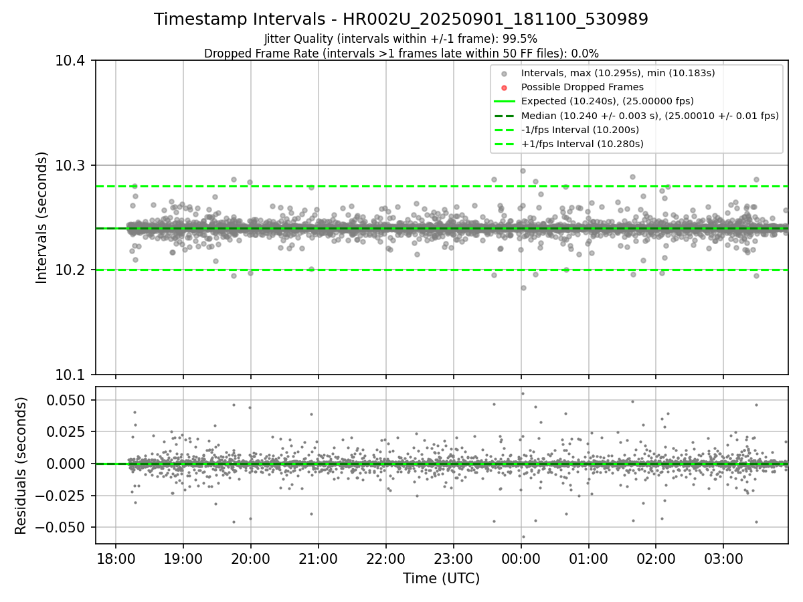Click legend entry 'Intervals, max (10.295s), min (10.183s)'

coord(618,73)
